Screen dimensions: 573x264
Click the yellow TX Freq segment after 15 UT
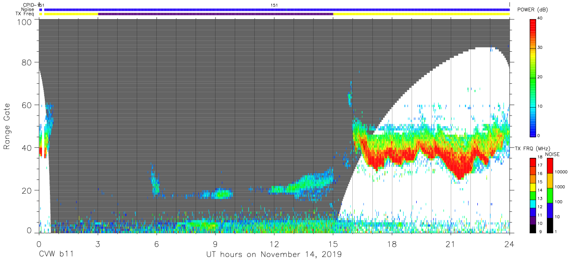422,14
